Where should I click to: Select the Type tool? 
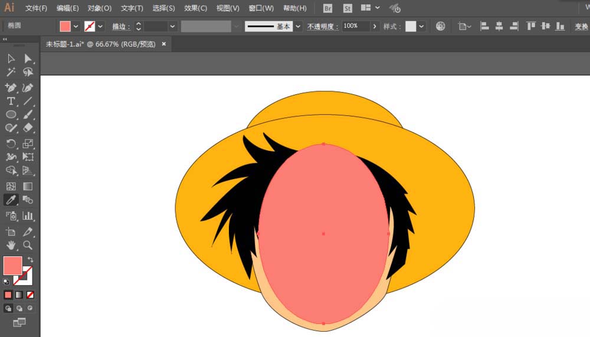(11, 101)
